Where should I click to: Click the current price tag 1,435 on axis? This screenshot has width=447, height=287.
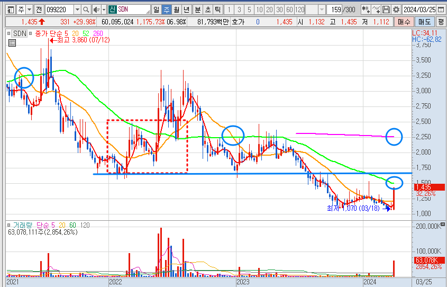click(x=429, y=187)
